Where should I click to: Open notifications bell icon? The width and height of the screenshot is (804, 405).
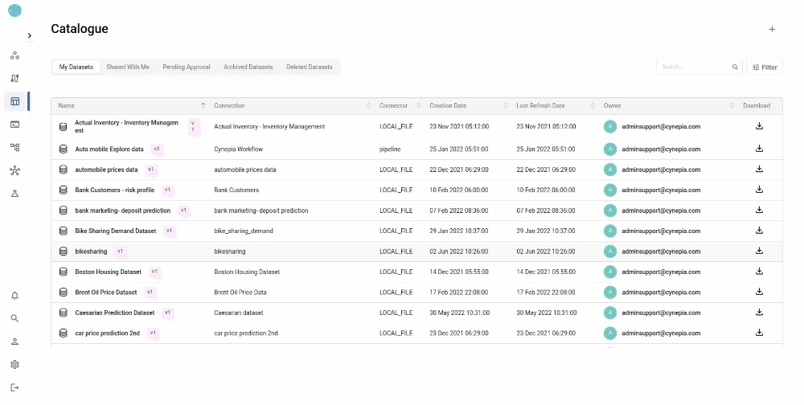coord(14,296)
